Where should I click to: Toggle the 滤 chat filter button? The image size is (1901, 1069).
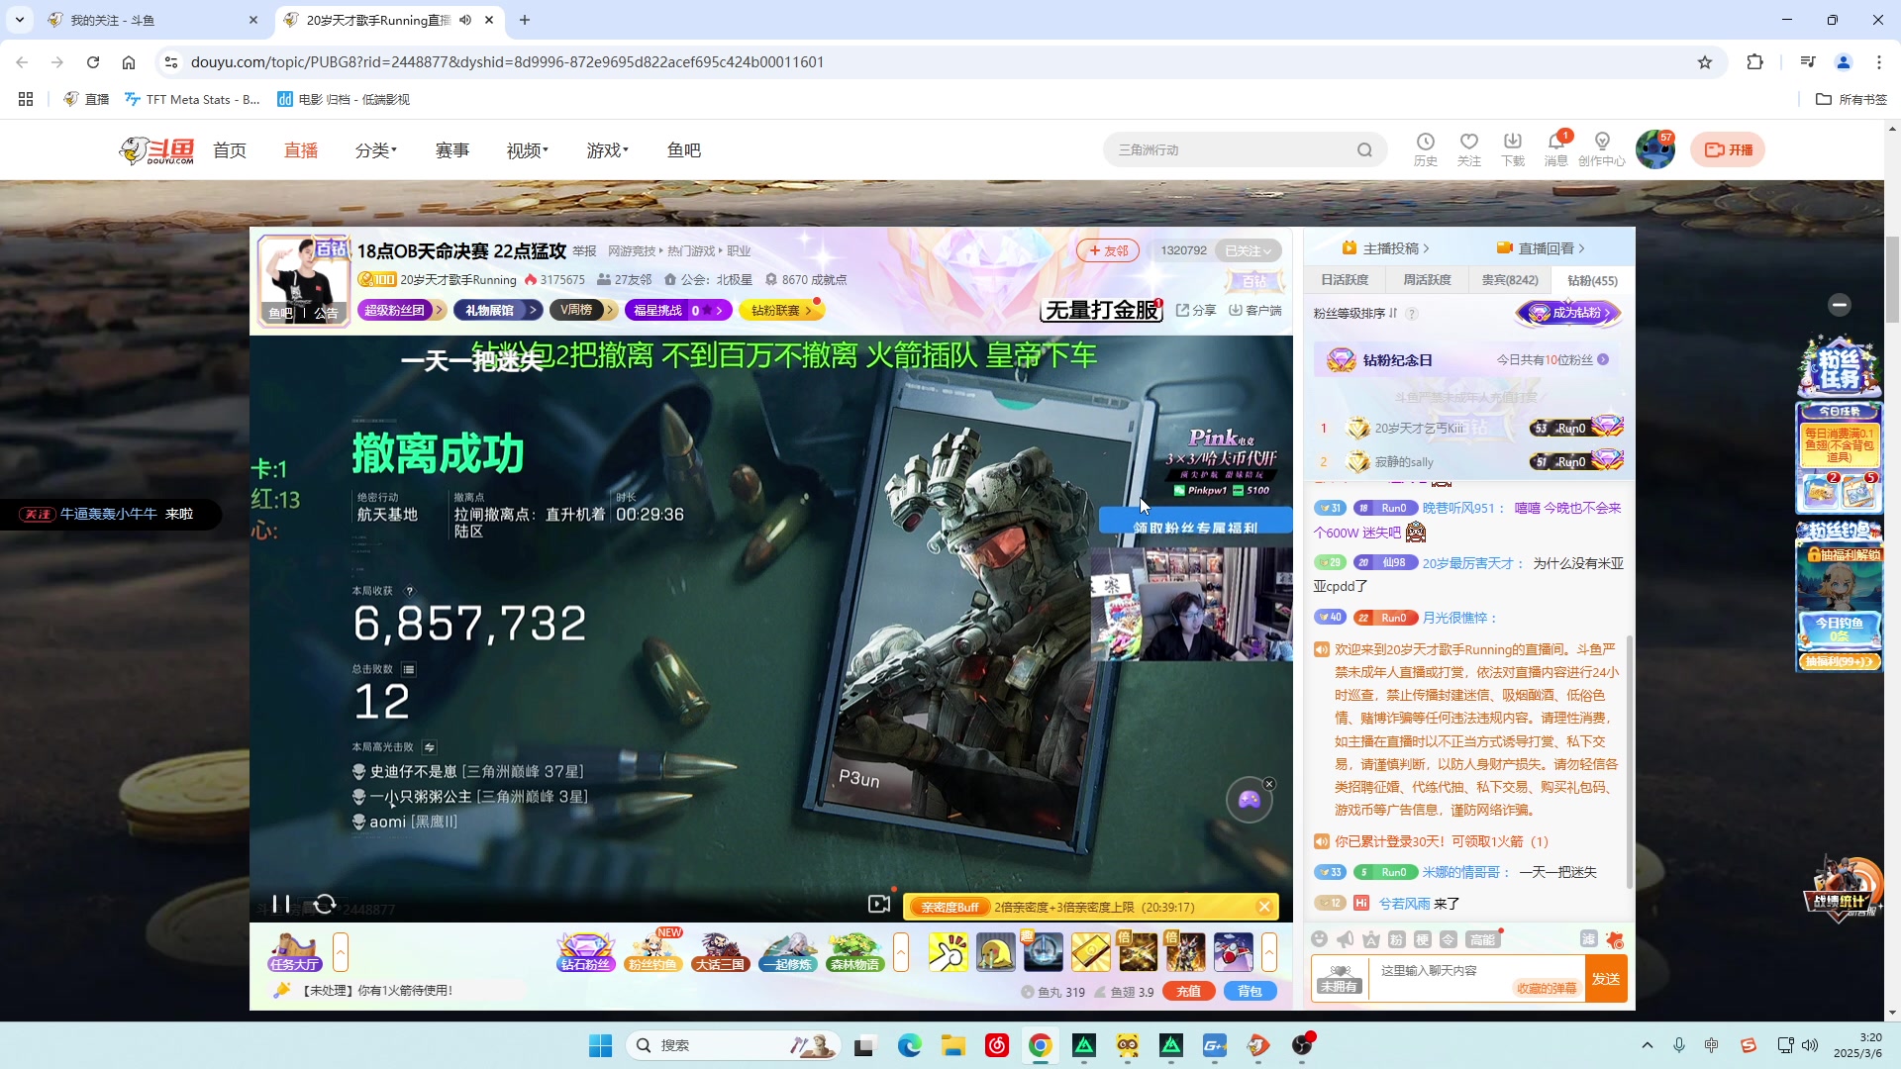point(1589,939)
